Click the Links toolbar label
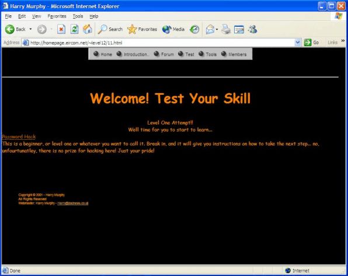The width and height of the screenshot is (348, 276). click(332, 43)
